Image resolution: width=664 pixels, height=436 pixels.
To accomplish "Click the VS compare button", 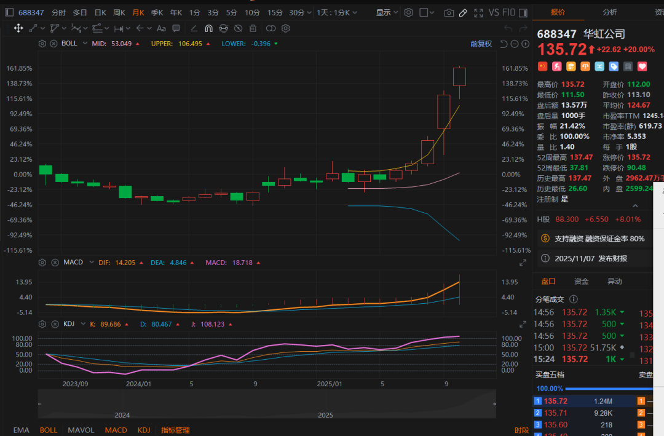I will pos(494,13).
